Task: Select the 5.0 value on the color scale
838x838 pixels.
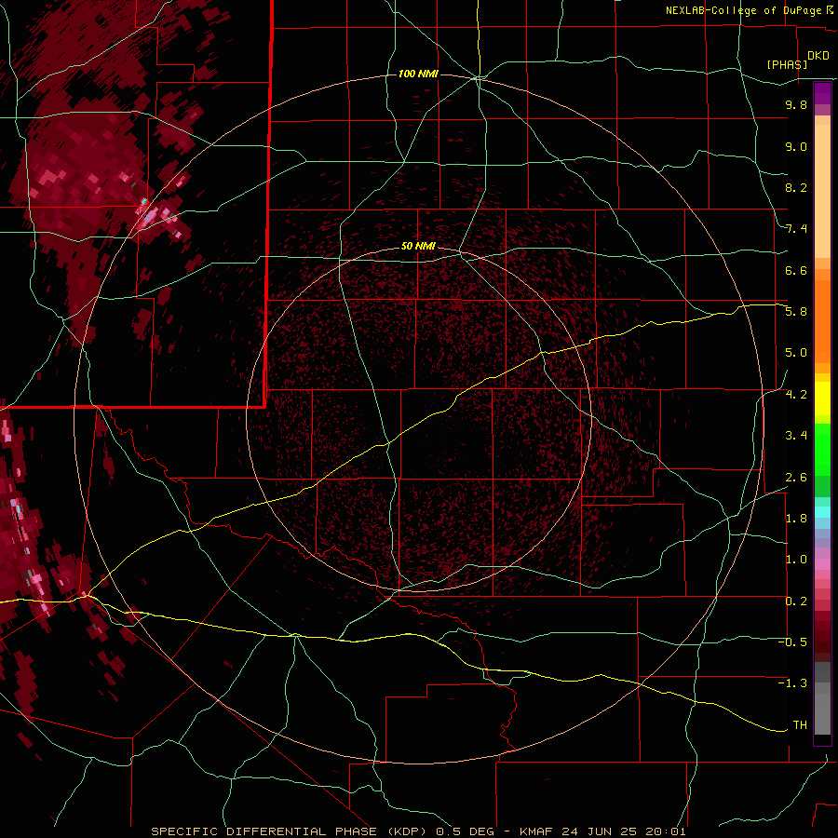Action: coord(796,353)
